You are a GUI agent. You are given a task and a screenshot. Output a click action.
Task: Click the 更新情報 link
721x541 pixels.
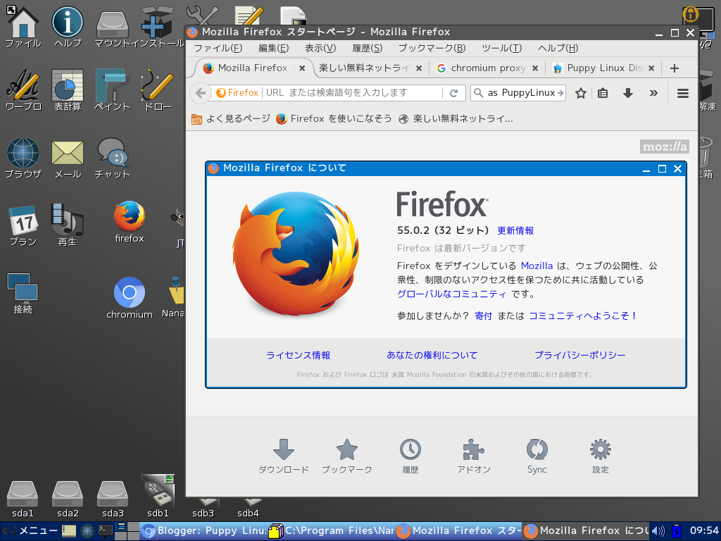click(515, 230)
